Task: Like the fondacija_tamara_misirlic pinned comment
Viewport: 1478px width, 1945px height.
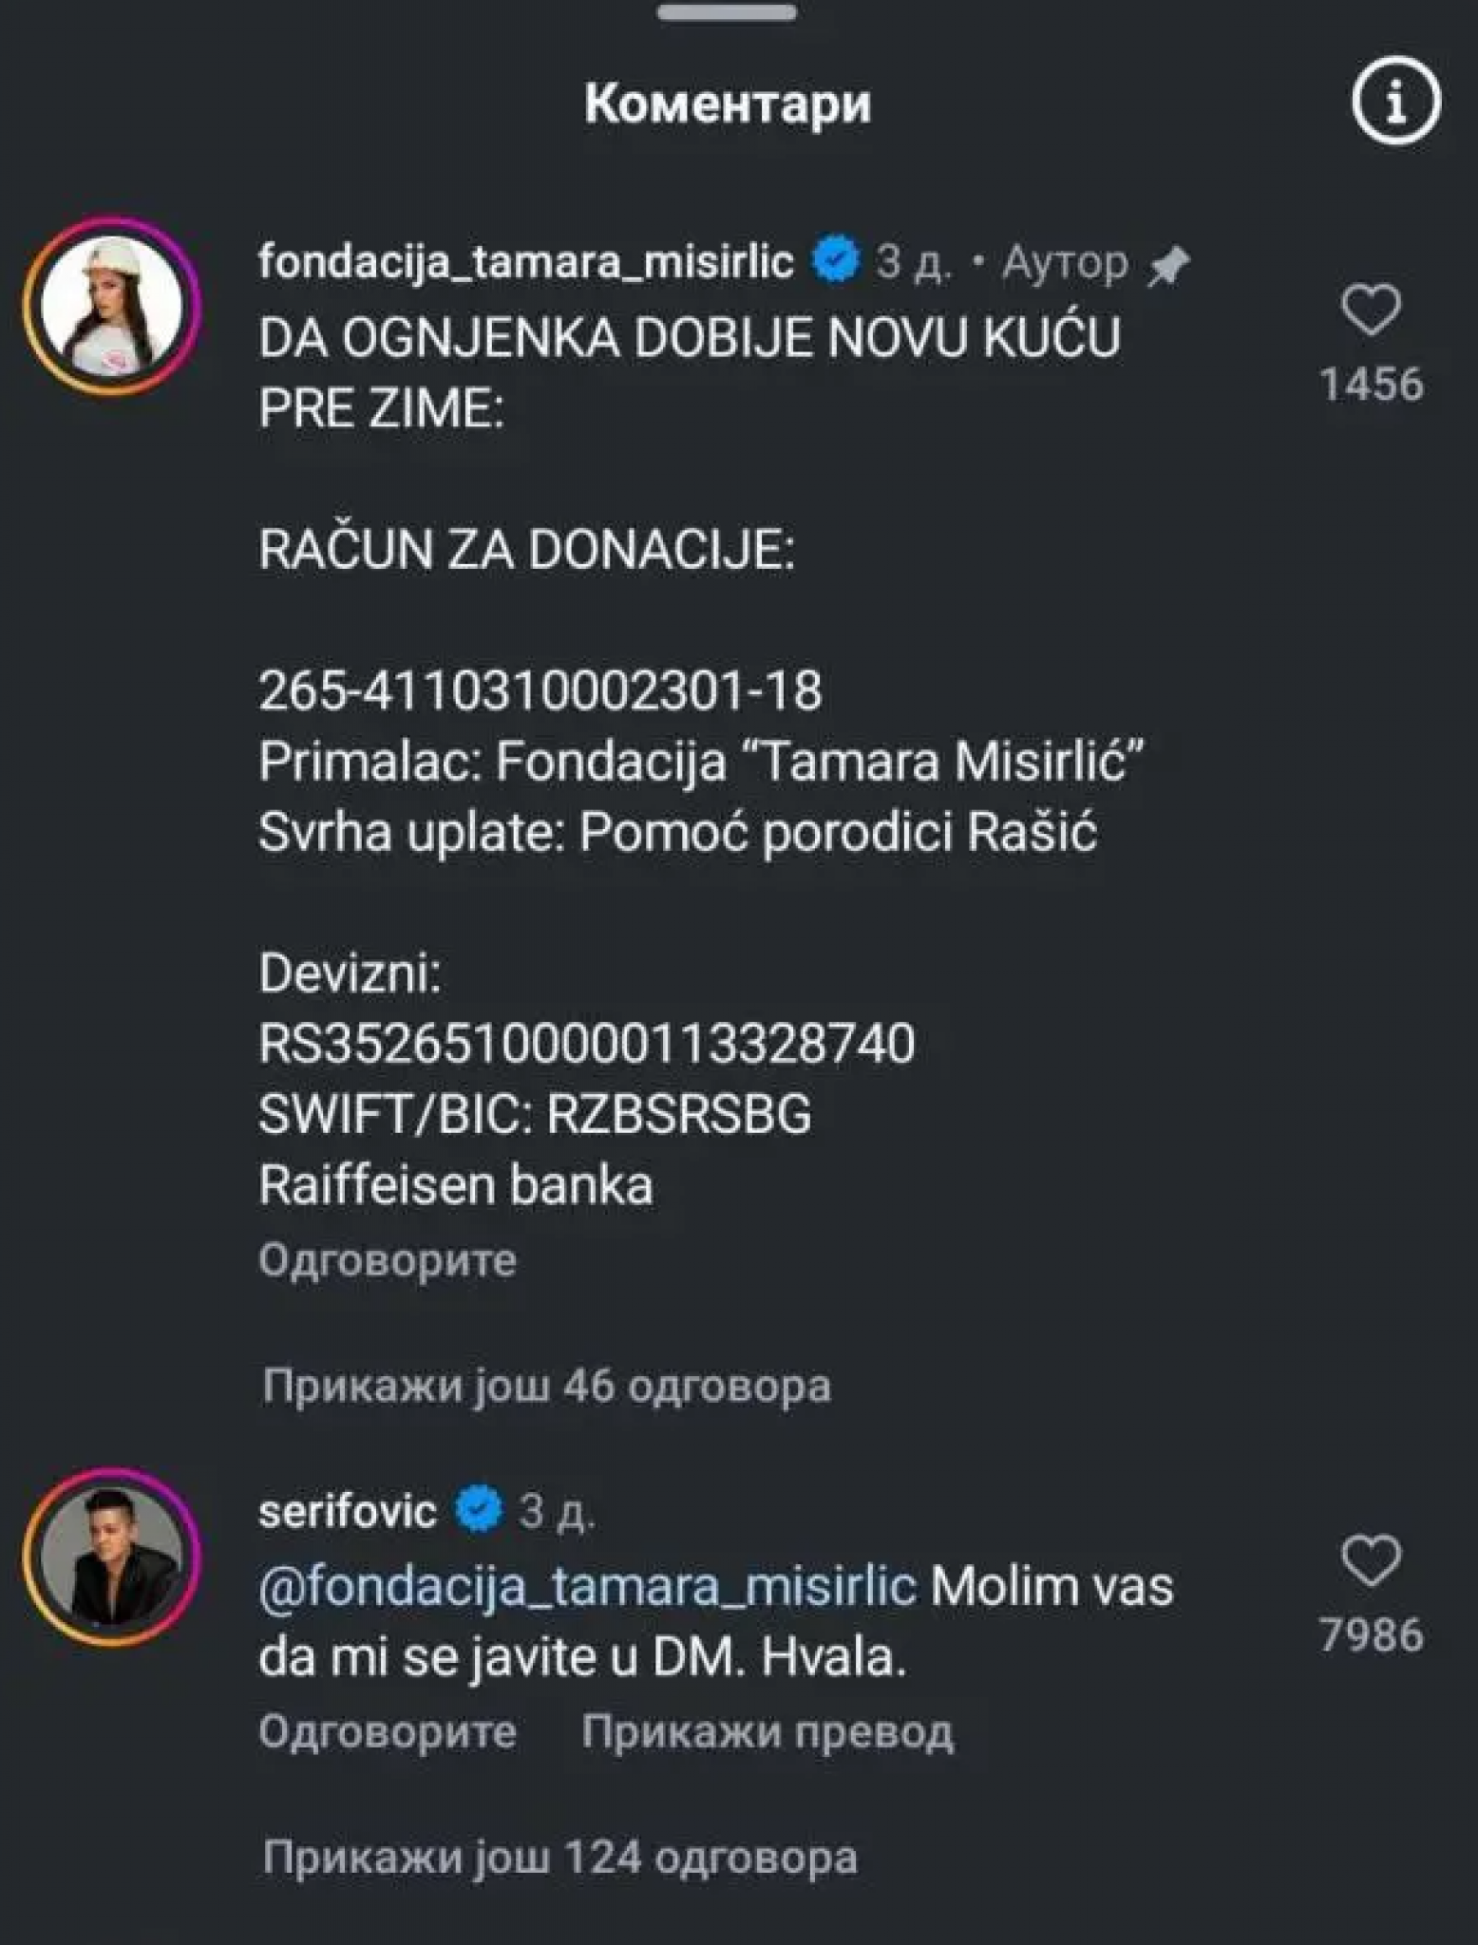Action: [1371, 311]
